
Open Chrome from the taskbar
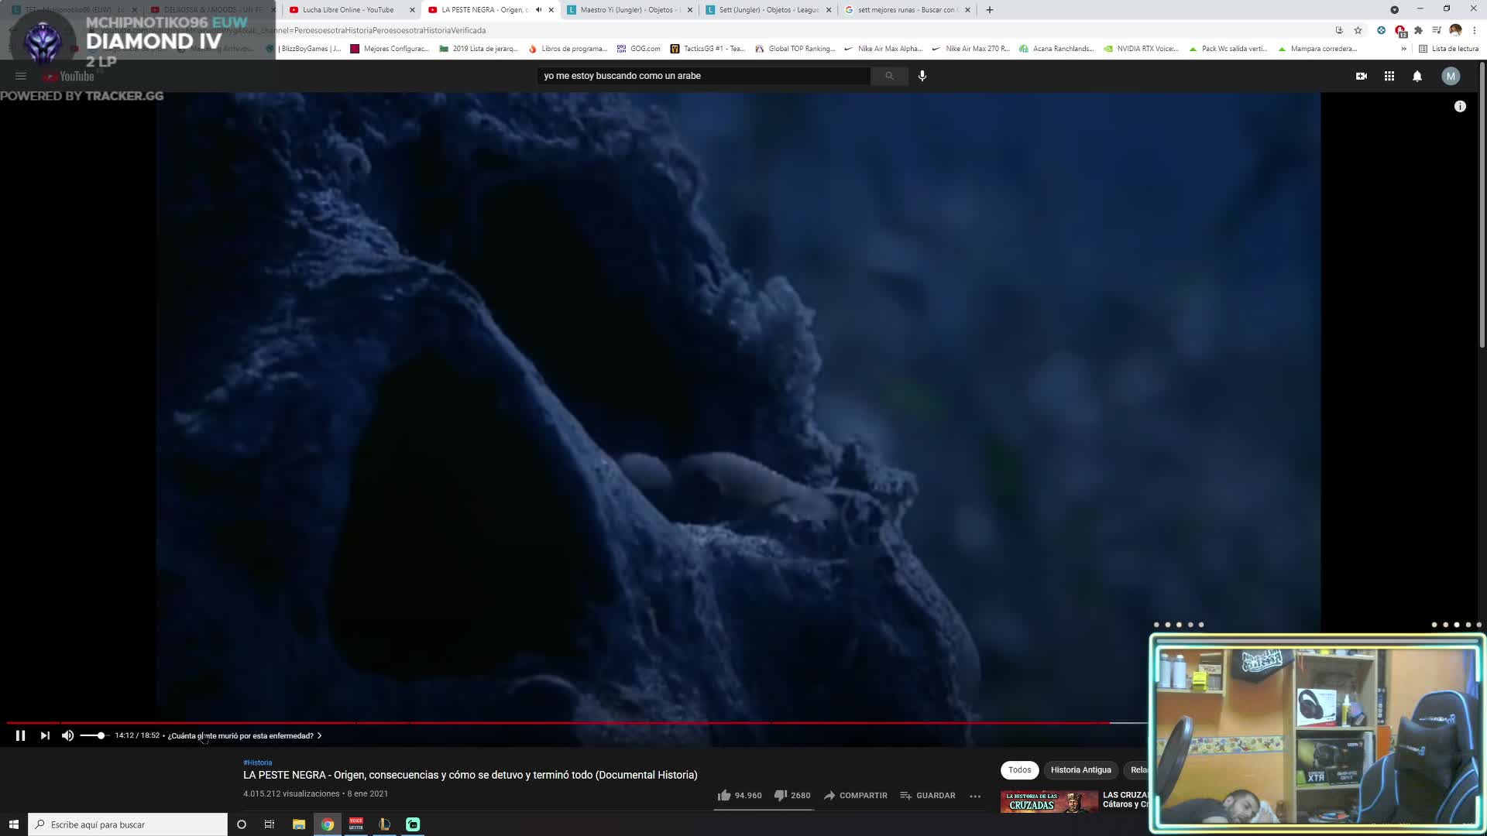(328, 824)
